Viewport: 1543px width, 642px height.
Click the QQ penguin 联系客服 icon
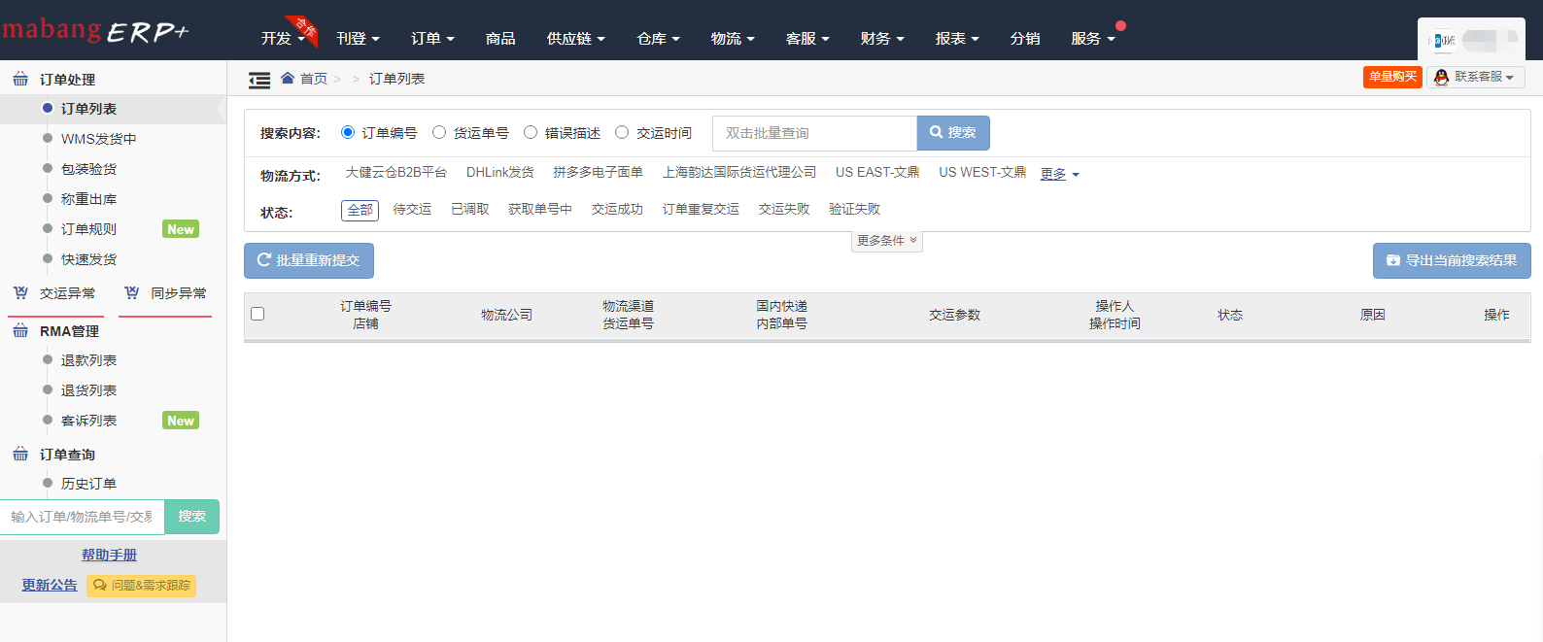pyautogui.click(x=1441, y=77)
